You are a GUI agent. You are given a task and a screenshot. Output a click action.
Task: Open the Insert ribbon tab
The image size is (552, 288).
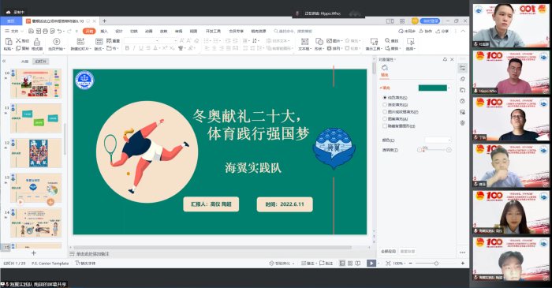[x=104, y=32]
